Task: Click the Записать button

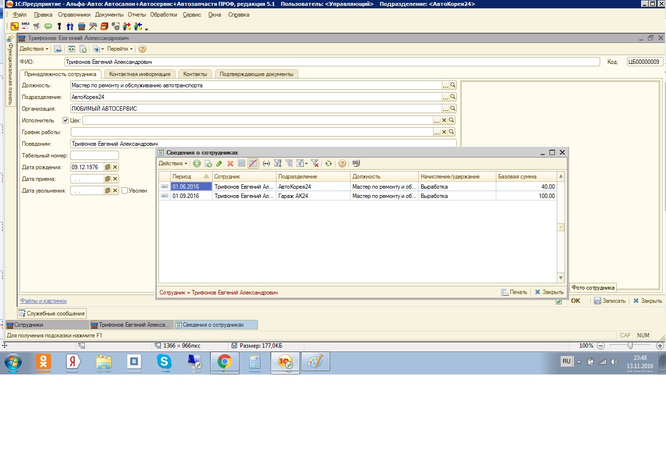Action: click(609, 301)
